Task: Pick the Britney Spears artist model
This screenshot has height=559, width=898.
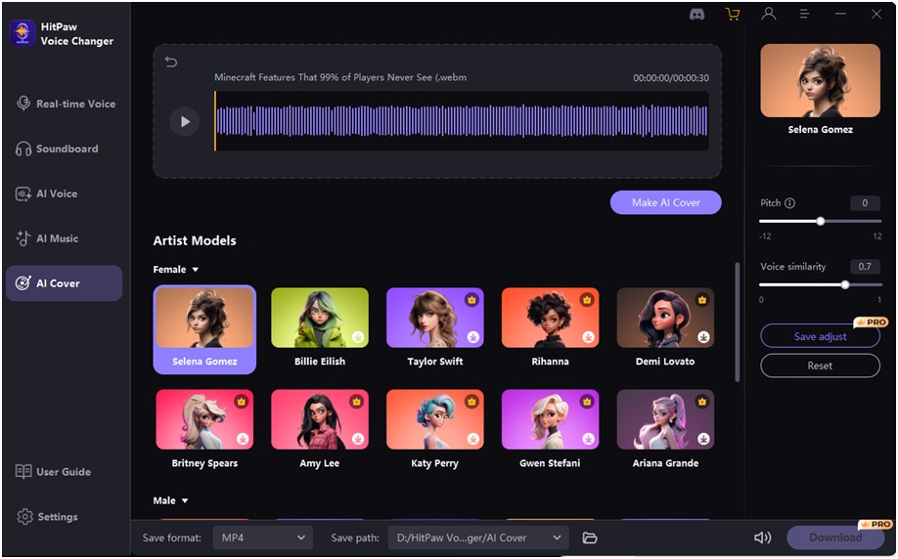Action: (x=204, y=430)
